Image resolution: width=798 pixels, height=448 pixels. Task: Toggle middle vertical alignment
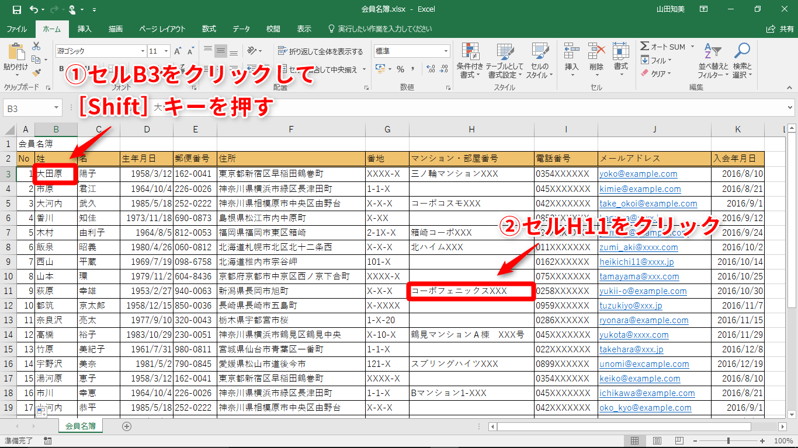(x=221, y=51)
